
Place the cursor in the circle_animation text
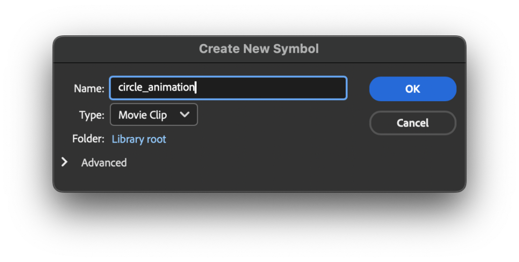156,88
